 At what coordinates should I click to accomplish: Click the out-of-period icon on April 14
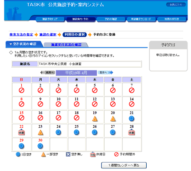(132, 104)
